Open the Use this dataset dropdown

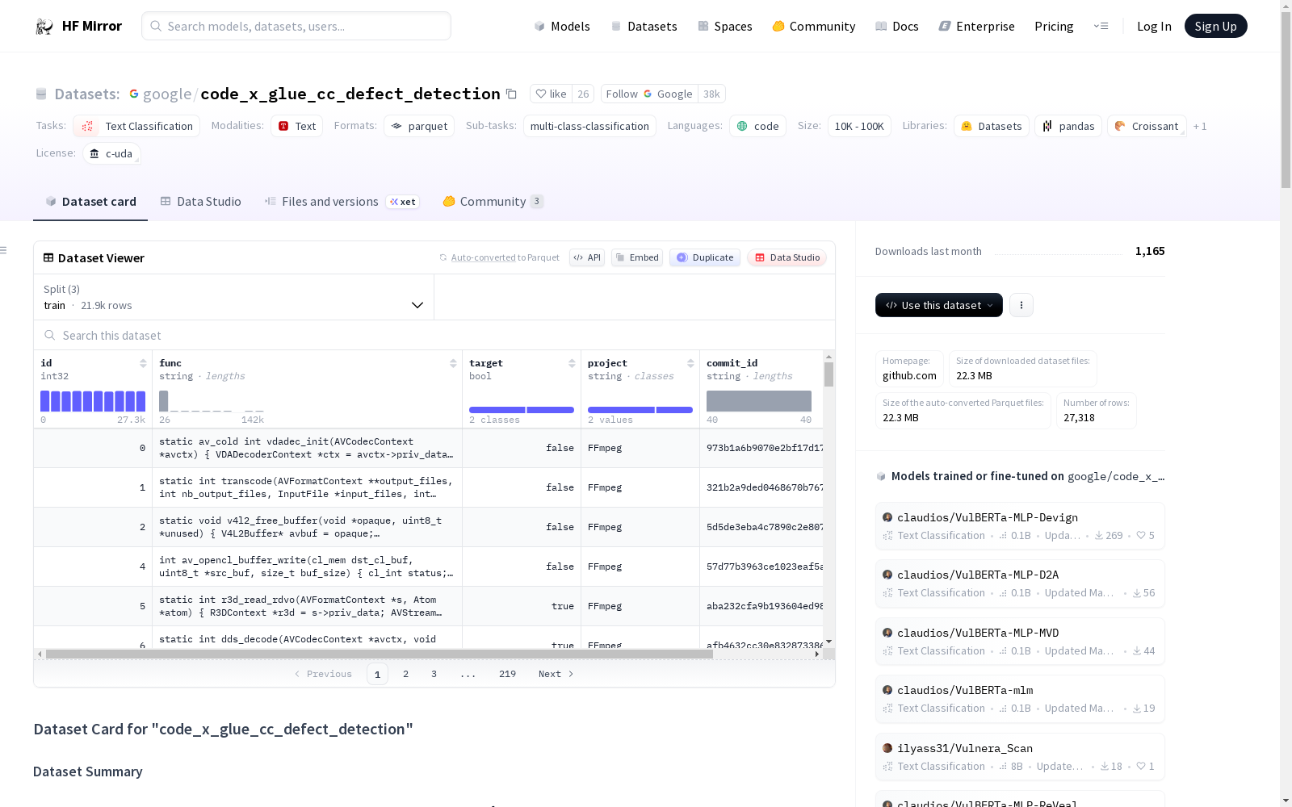tap(939, 305)
